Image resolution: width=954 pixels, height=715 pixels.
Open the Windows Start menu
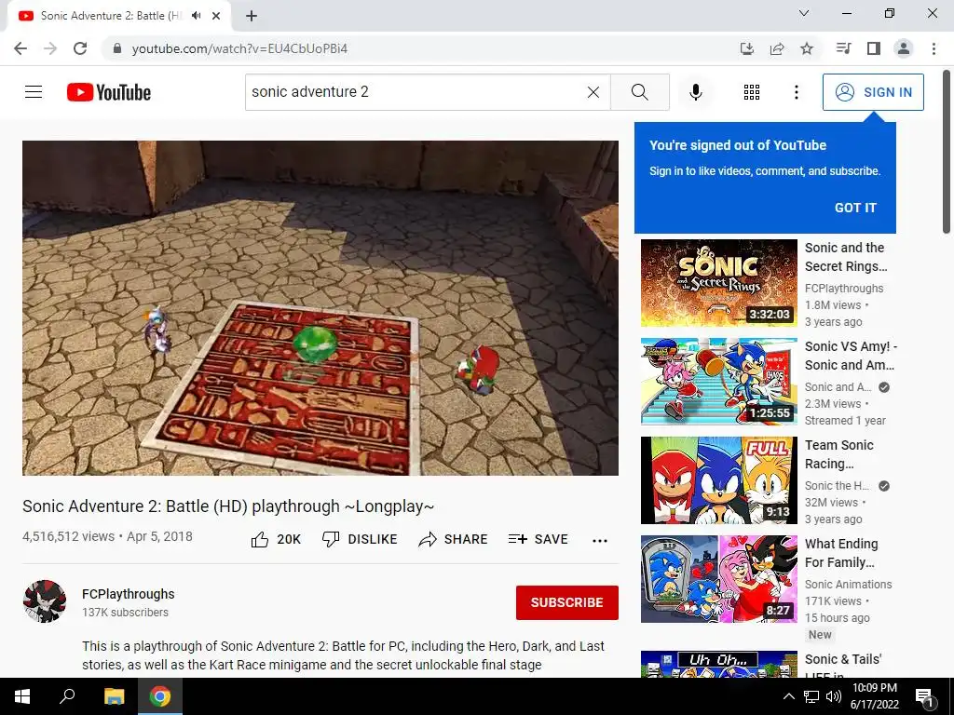tap(22, 696)
